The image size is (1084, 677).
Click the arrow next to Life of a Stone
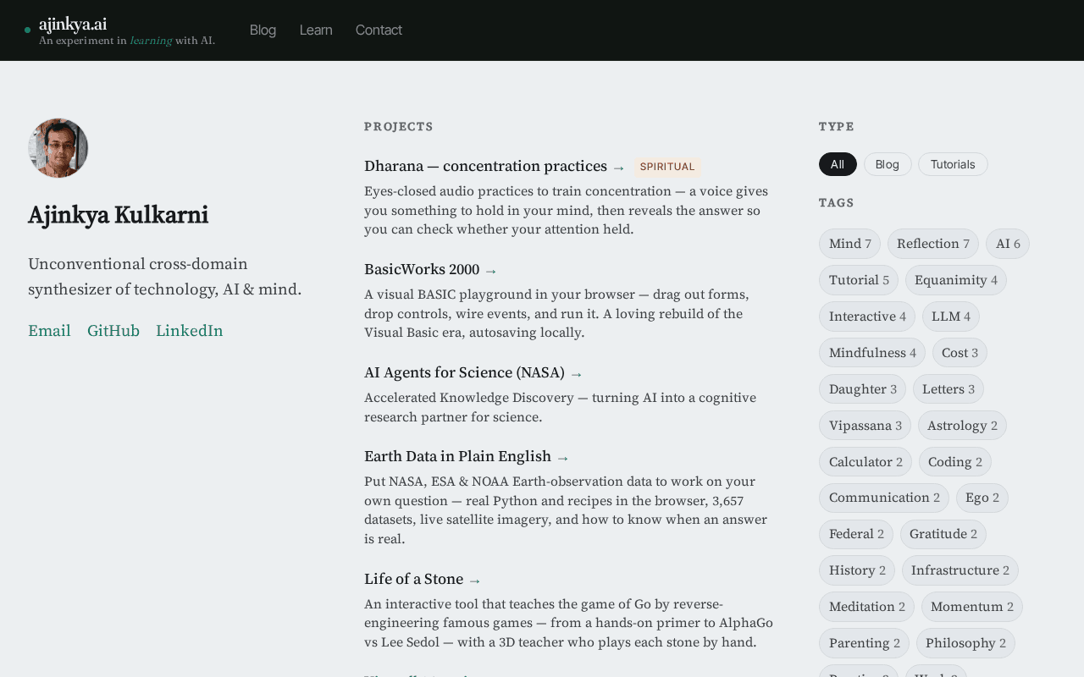(x=474, y=581)
